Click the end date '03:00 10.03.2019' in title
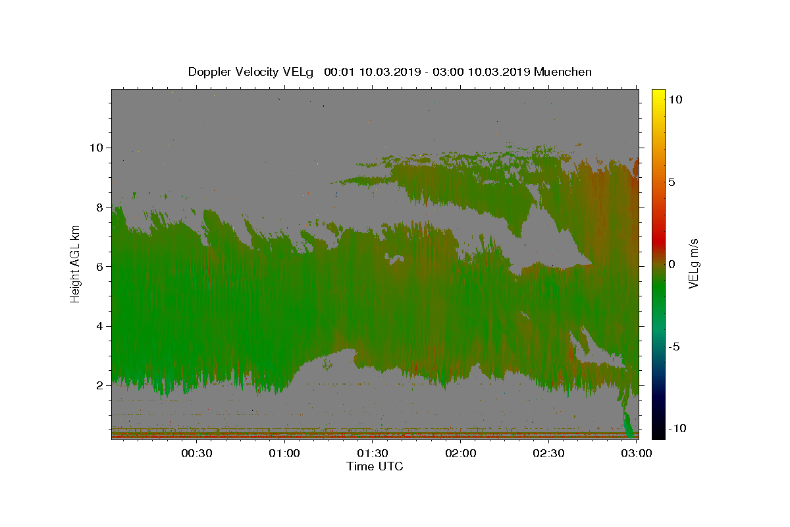 [x=481, y=72]
